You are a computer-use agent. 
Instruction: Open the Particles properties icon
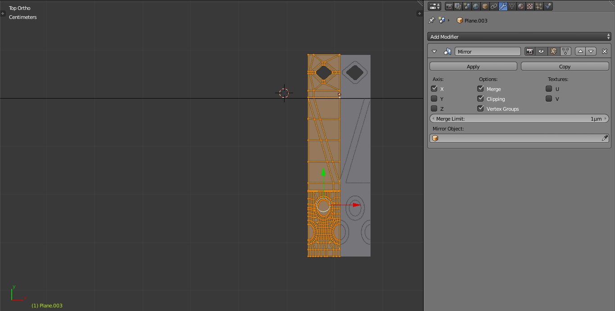538,6
